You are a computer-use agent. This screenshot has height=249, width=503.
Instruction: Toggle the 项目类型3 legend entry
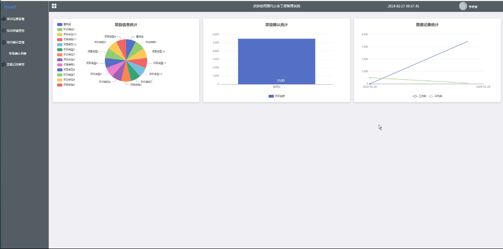(66, 55)
